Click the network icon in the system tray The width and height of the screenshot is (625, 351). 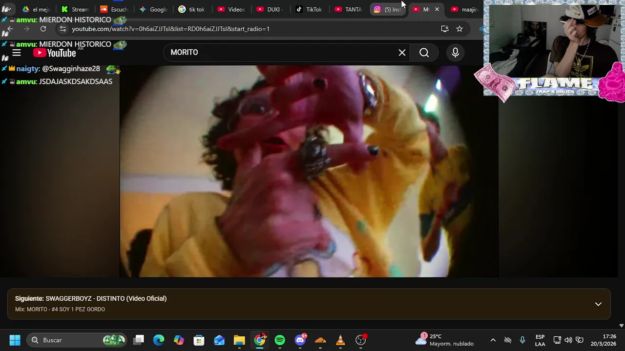557,340
